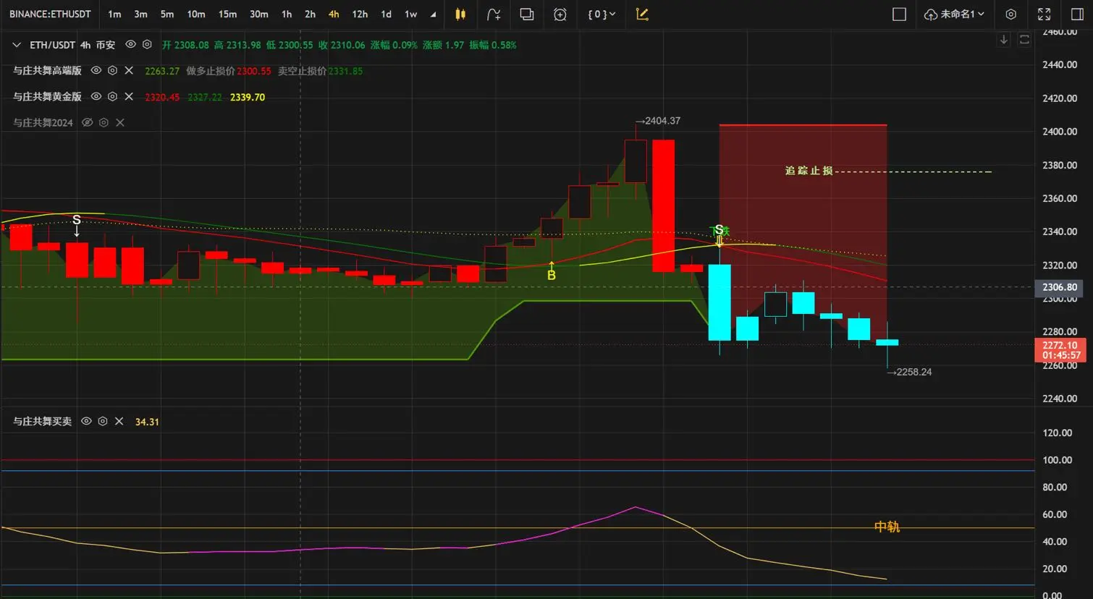The width and height of the screenshot is (1093, 599).
Task: Click the down-arrow icon above the price scale
Action: pyautogui.click(x=1004, y=40)
